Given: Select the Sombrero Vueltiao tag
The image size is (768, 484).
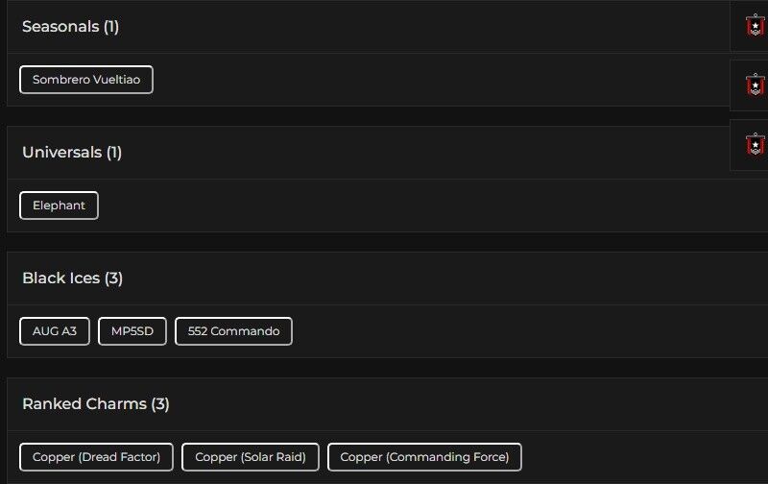Looking at the screenshot, I should click(86, 80).
